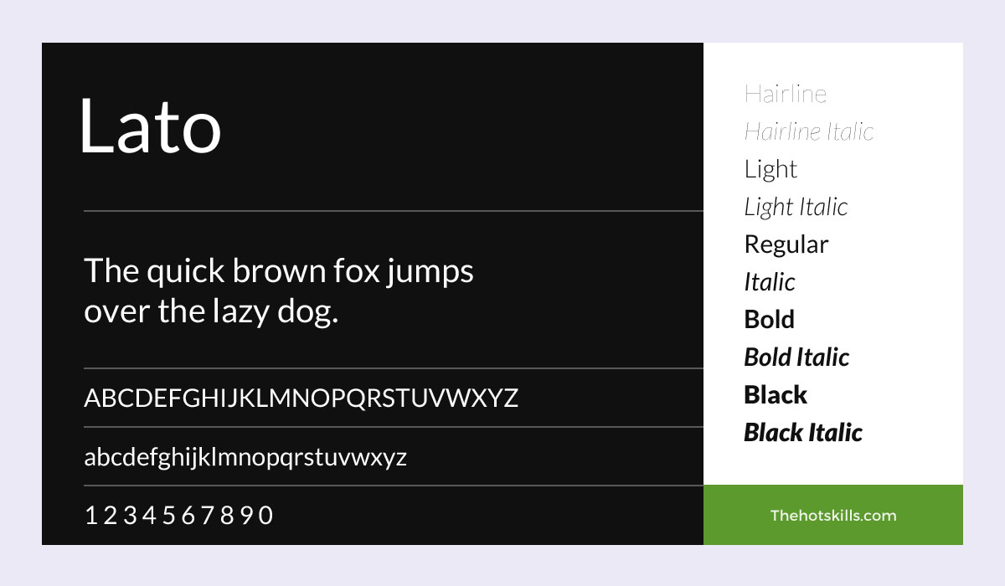
Task: Click the large Lato title
Action: tap(150, 126)
